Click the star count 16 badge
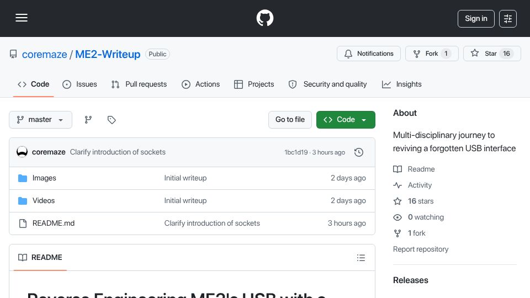The height and width of the screenshot is (298, 530). coord(506,54)
